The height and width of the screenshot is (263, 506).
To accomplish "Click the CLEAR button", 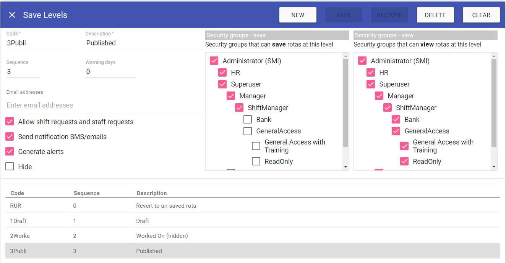I will pyautogui.click(x=481, y=15).
